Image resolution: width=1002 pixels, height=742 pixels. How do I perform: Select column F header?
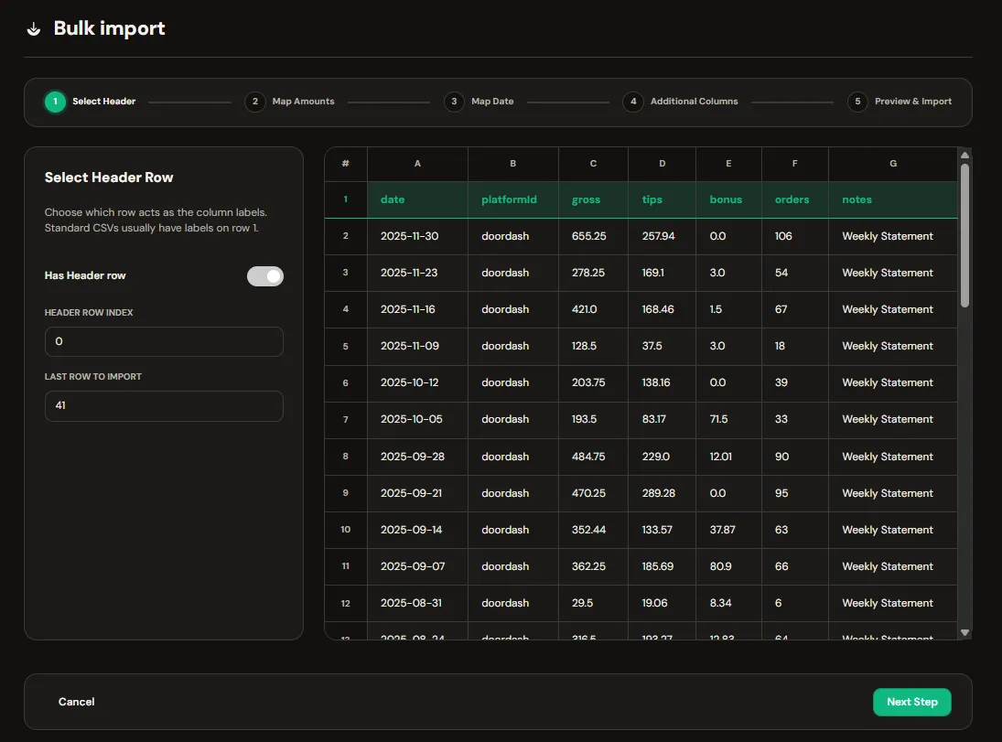795,165
